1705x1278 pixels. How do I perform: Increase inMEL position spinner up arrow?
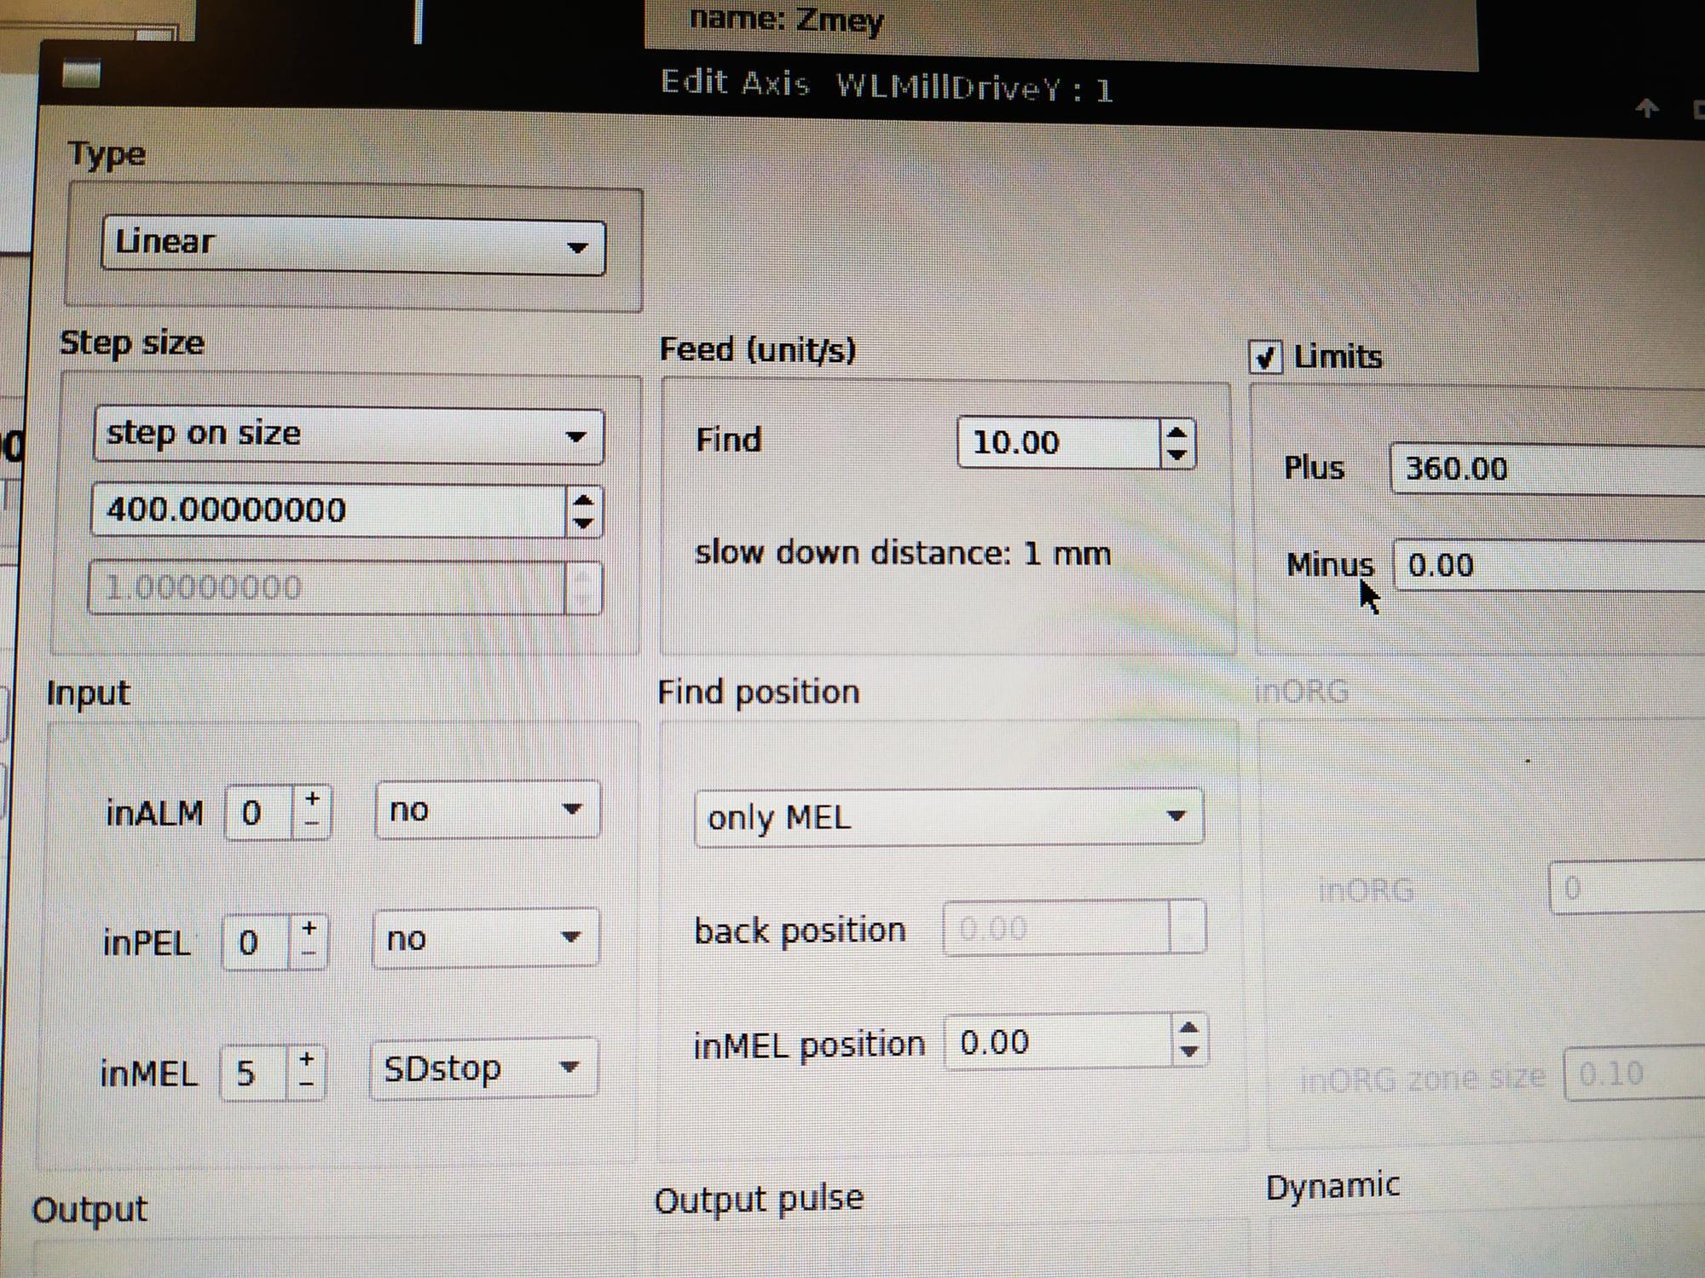pyautogui.click(x=1189, y=1029)
